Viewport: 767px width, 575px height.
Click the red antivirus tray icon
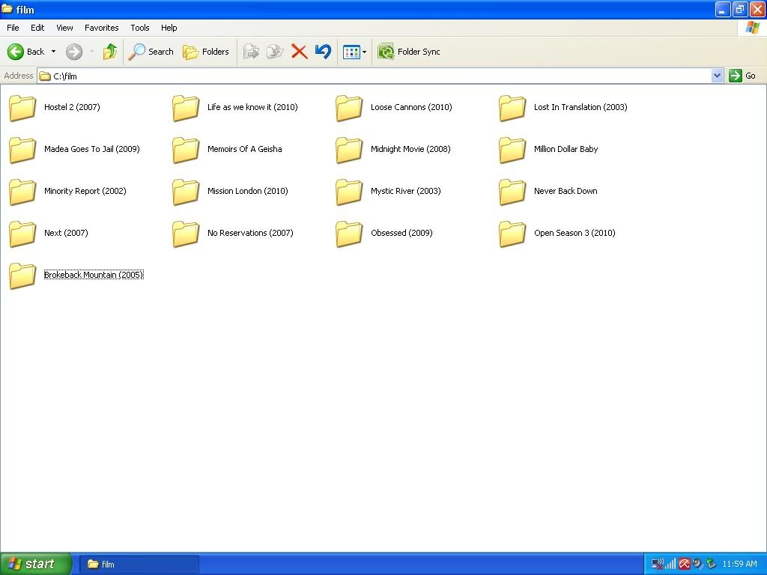point(685,565)
